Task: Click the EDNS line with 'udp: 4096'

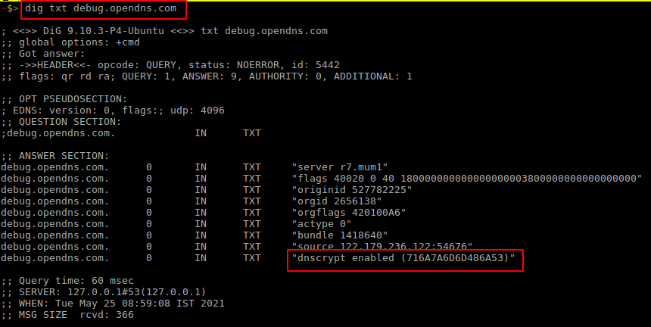Action: [x=113, y=111]
